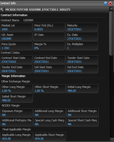Click the Margin % cell
114x142 pixels.
[49, 46]
